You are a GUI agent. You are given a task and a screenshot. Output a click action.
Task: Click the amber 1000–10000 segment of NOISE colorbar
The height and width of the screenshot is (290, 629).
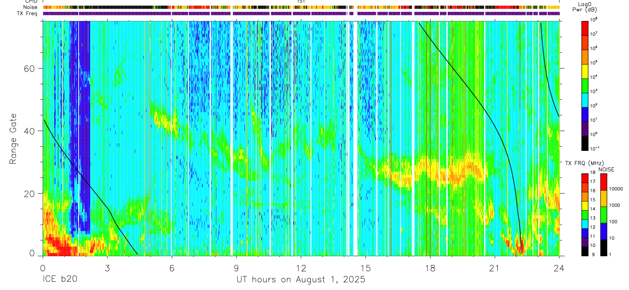click(603, 198)
